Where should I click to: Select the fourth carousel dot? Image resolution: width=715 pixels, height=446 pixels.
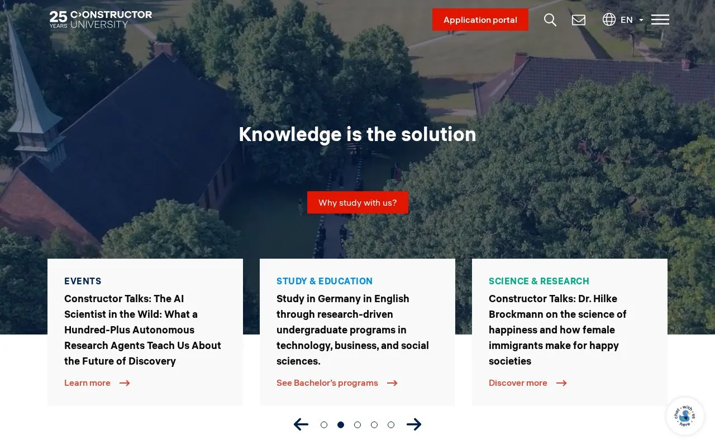click(x=374, y=425)
